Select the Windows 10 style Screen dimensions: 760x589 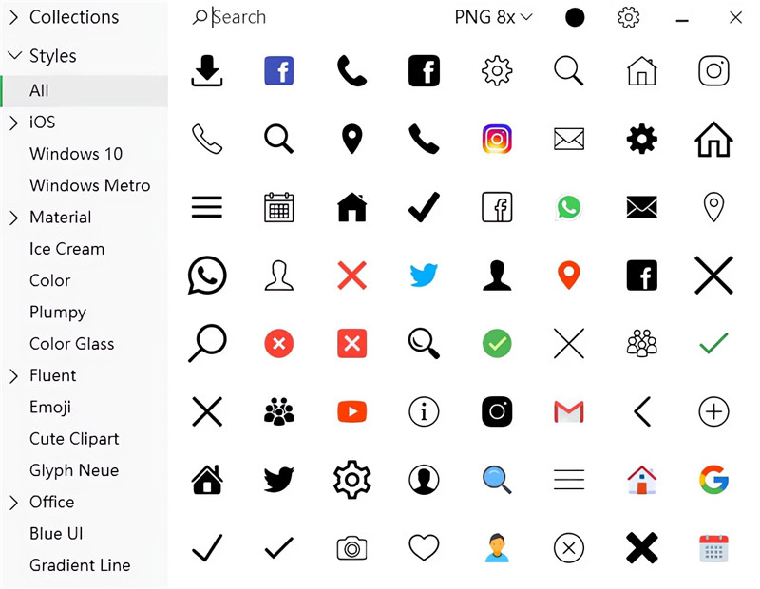coord(76,154)
